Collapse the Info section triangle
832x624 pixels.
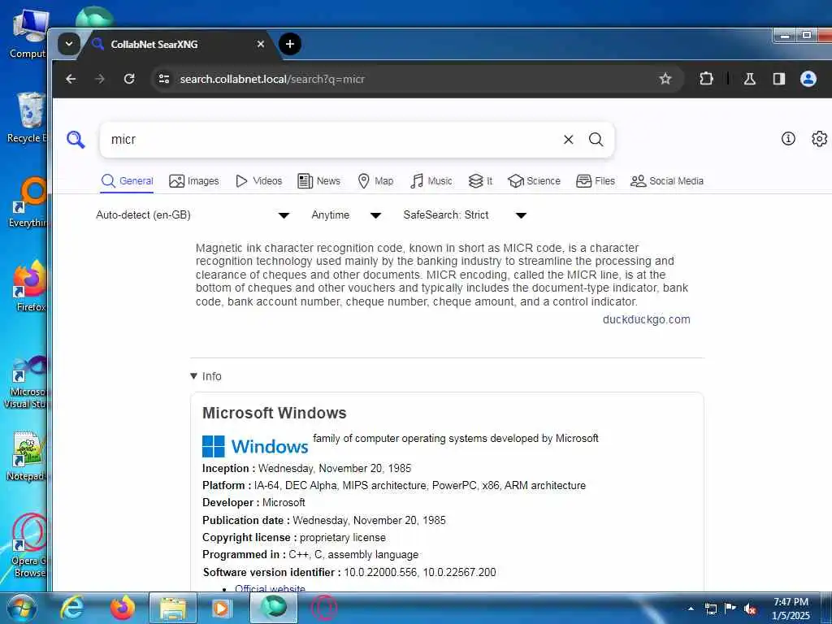(193, 376)
